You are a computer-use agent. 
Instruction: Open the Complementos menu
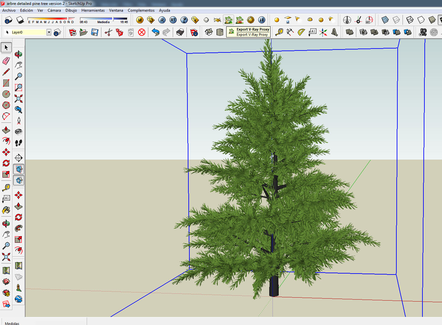tap(141, 10)
